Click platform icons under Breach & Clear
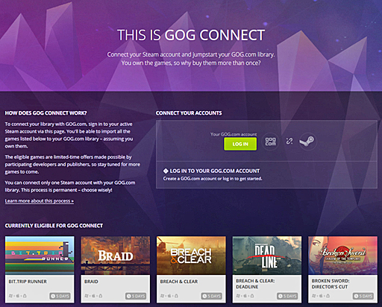This screenshot has width=382, height=307. [169, 296]
